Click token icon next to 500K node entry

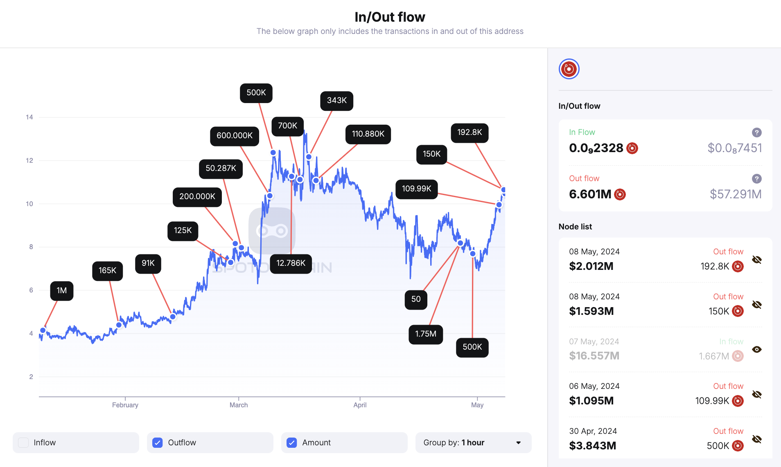click(738, 446)
